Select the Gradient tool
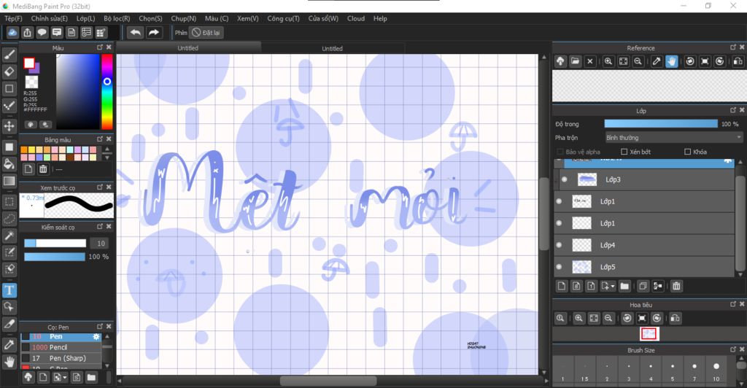This screenshot has height=388, width=747. coord(9,181)
